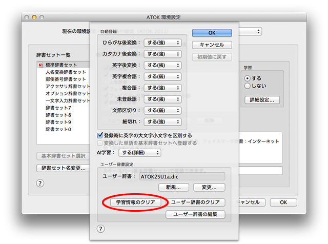This screenshot has height=244, width=328.
Task: Click キャンセル button in the sheet
Action: pos(208,45)
